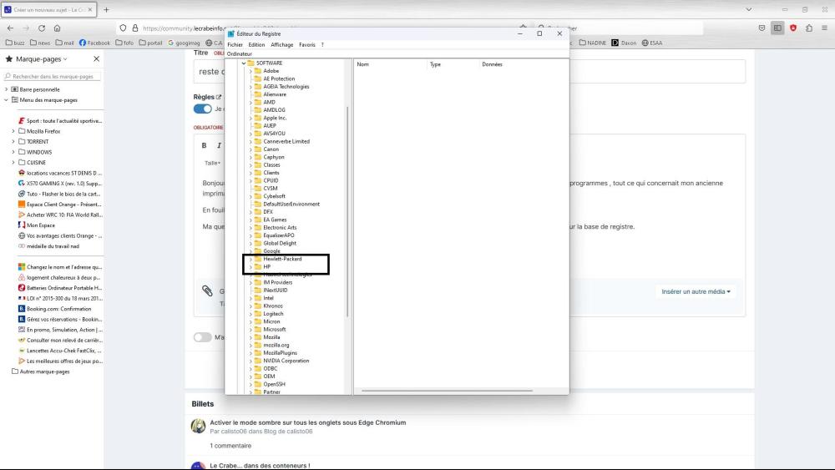Viewport: 835px width, 470px height.
Task: Open the 'buzz' bookmark folder
Action: click(x=15, y=43)
